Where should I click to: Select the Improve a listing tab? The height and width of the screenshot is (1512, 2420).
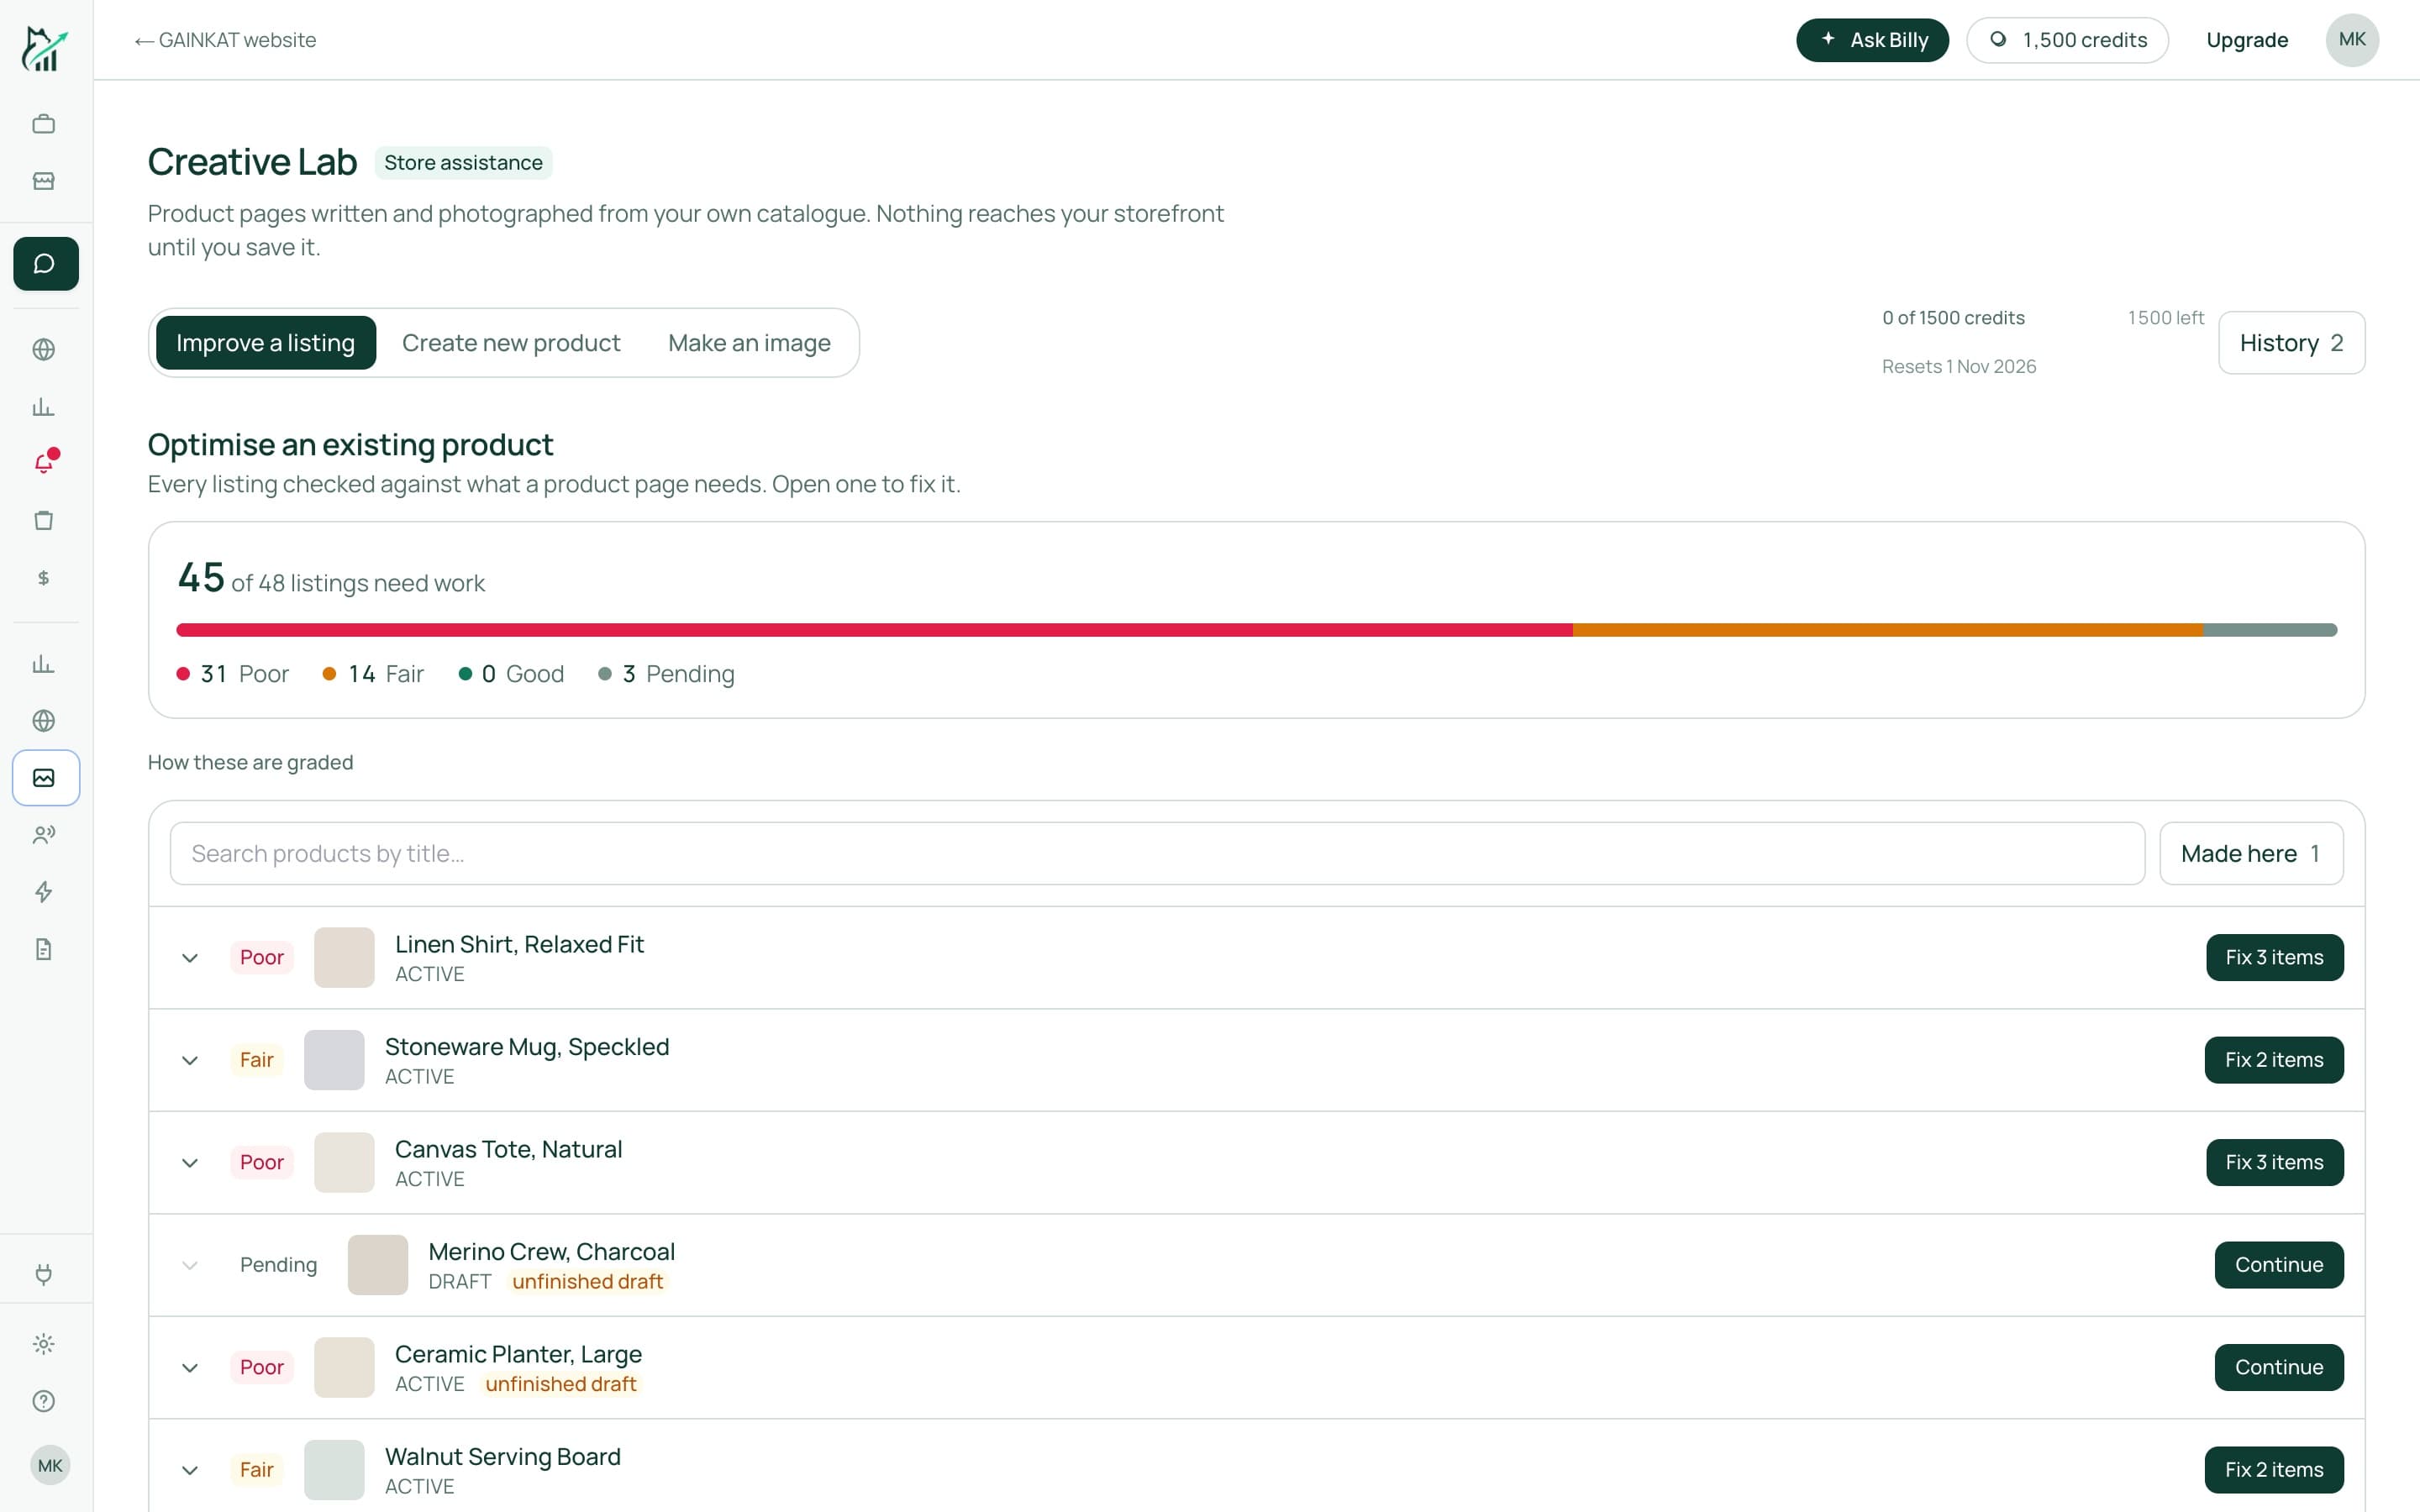point(266,343)
